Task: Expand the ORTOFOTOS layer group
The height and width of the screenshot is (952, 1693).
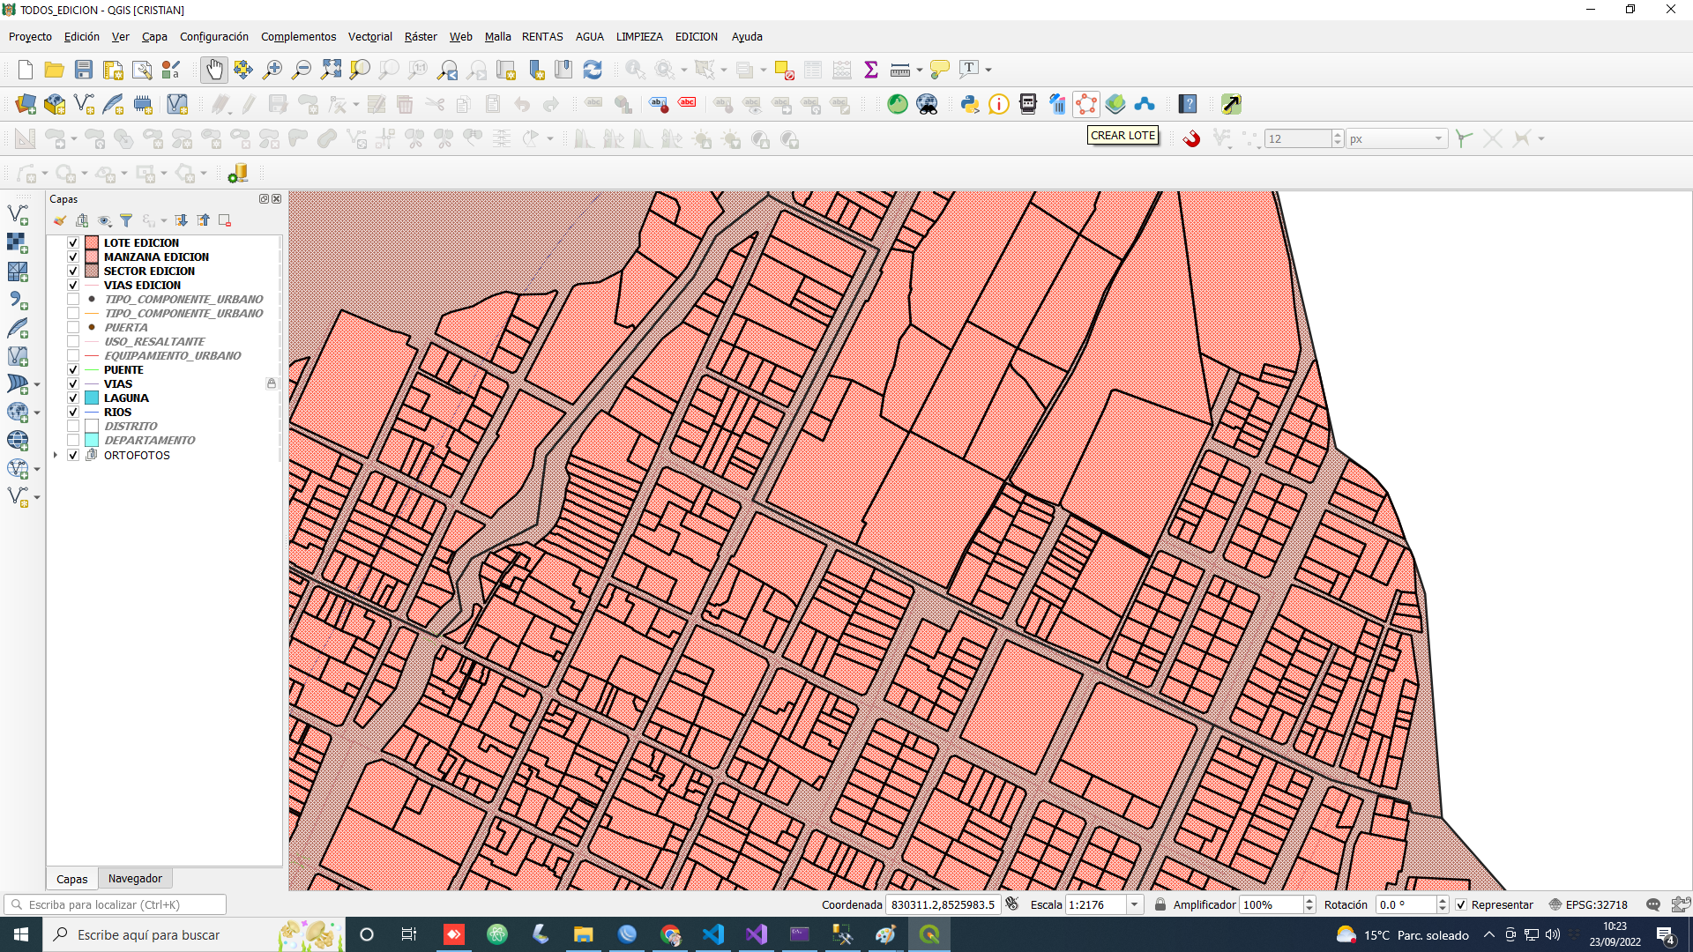Action: (56, 455)
